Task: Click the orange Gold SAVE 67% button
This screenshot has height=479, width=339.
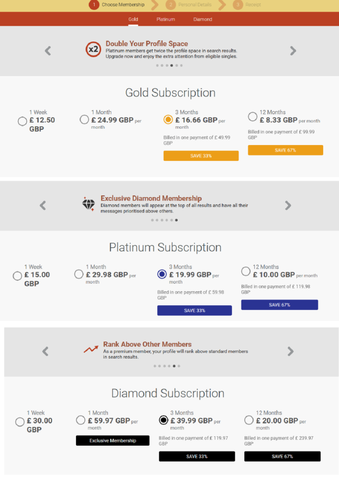Action: 285,150
